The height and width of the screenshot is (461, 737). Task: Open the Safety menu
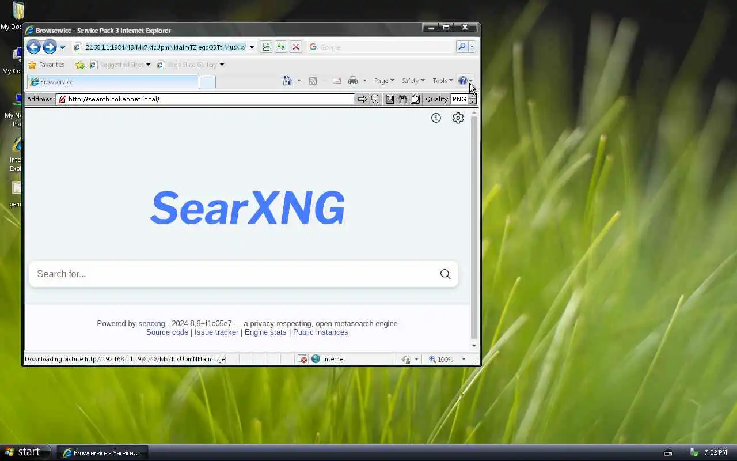click(413, 81)
